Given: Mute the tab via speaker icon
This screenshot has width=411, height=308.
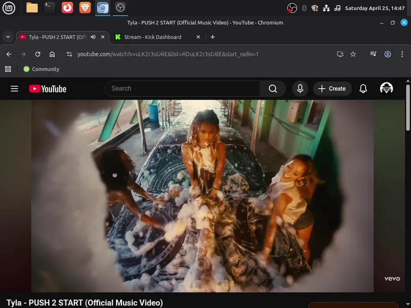Looking at the screenshot, I should pos(93,37).
